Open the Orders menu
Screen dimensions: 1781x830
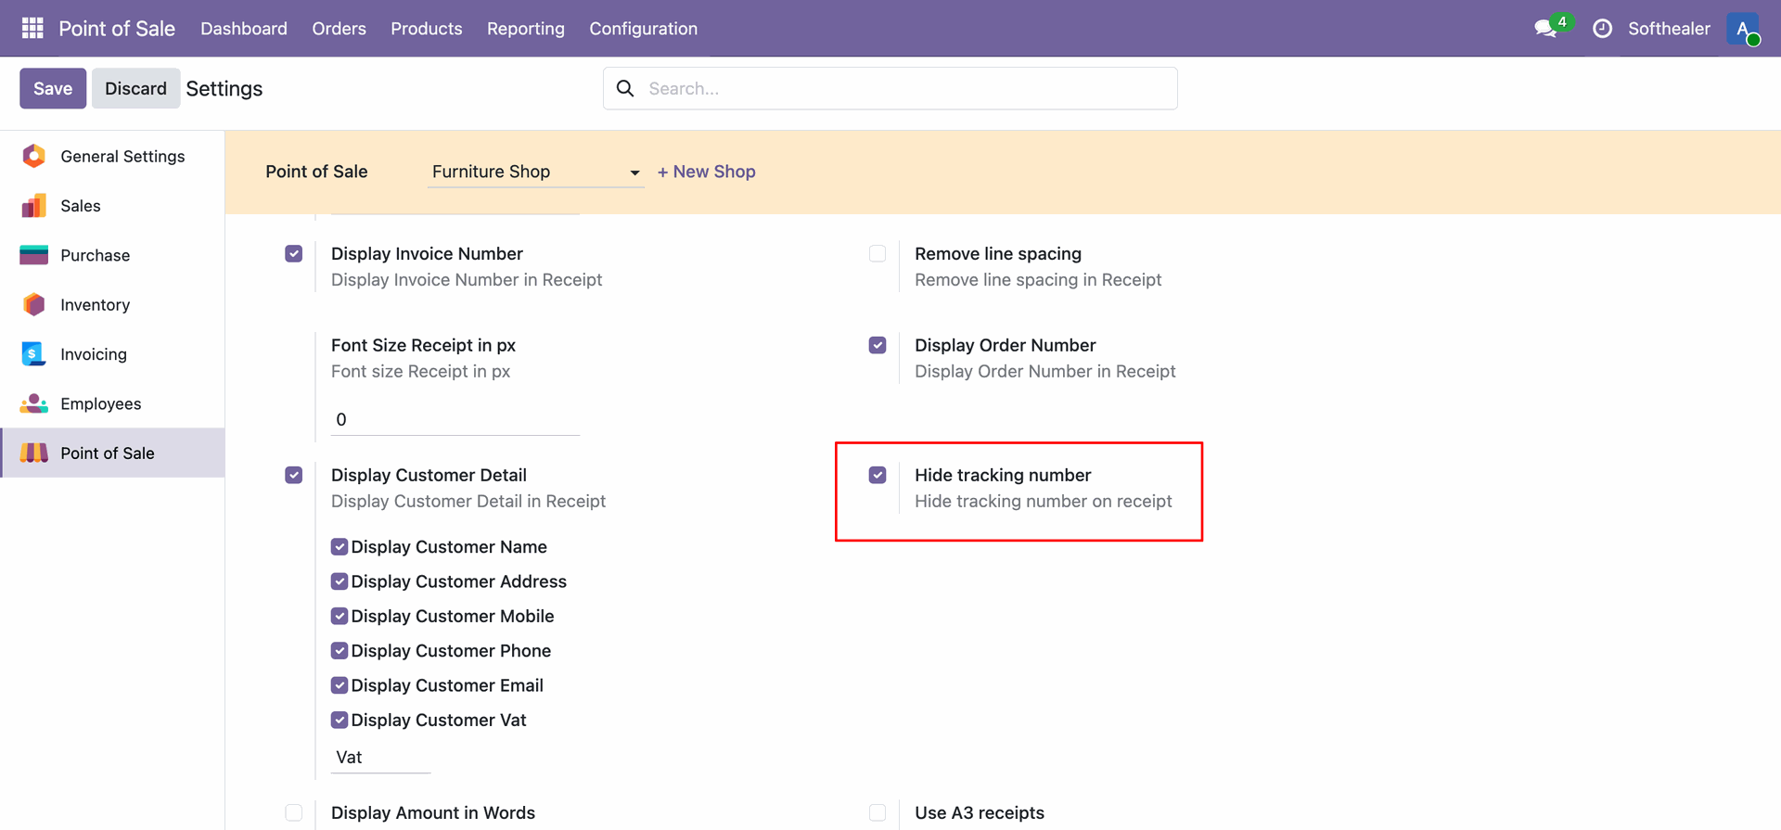pyautogui.click(x=339, y=29)
